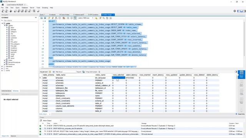Image resolution: width=246 pixels, height=138 pixels.
Task: Click the settings gear at top right
Action: [x=235, y=11]
